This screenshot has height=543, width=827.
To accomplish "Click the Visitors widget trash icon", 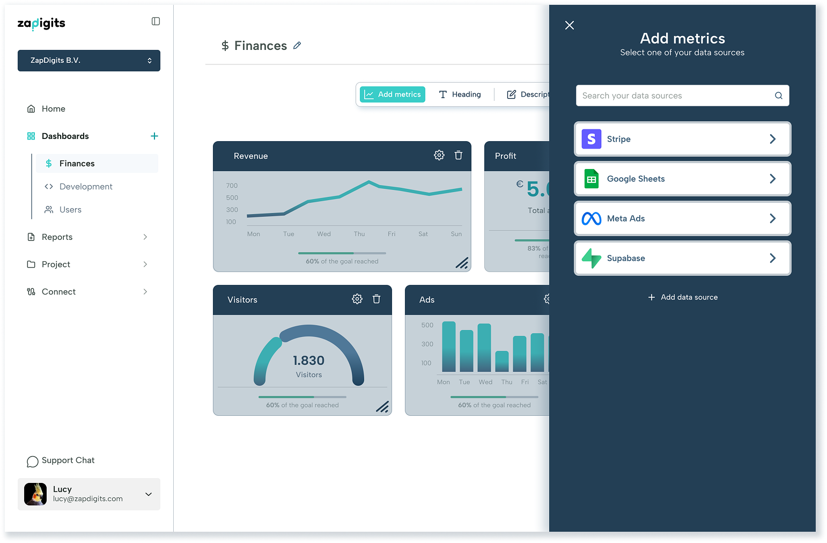I will click(x=376, y=299).
